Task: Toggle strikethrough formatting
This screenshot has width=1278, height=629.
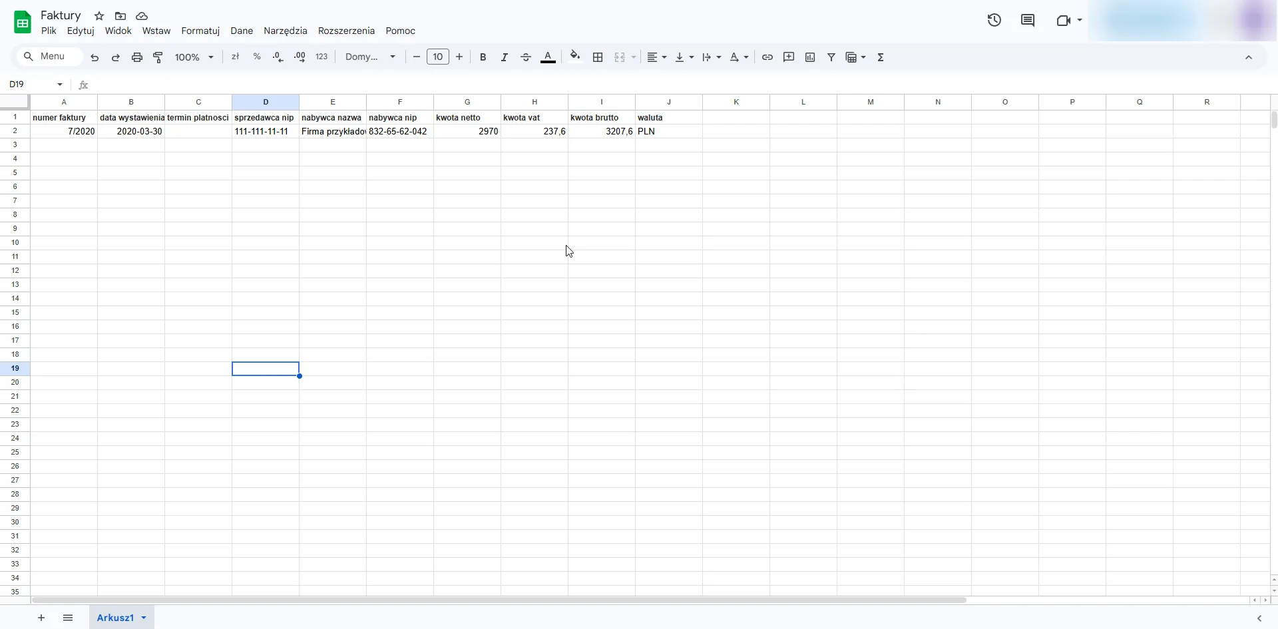Action: click(526, 57)
